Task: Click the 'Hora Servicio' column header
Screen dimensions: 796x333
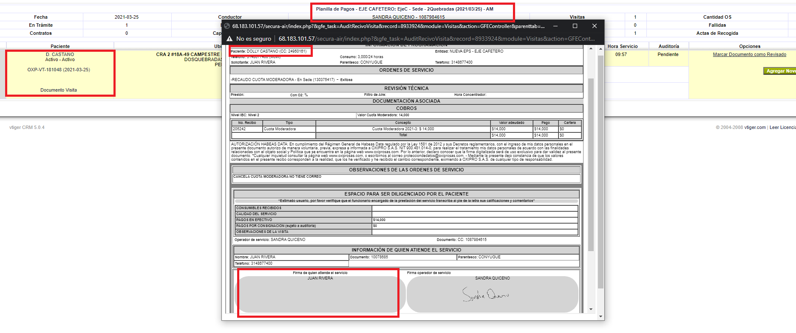Action: pyautogui.click(x=623, y=46)
